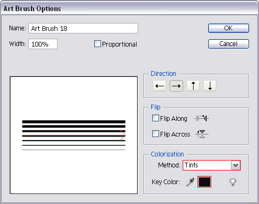Viewport: 259px width, 204px height.
Task: Click the brush preview artwork area
Action: 74,135
